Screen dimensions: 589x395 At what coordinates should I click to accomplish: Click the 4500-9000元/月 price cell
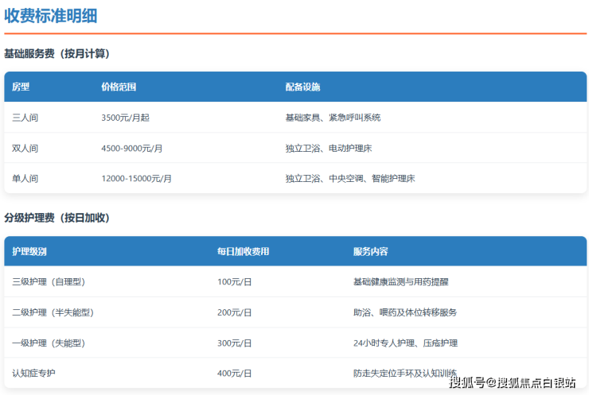[132, 148]
